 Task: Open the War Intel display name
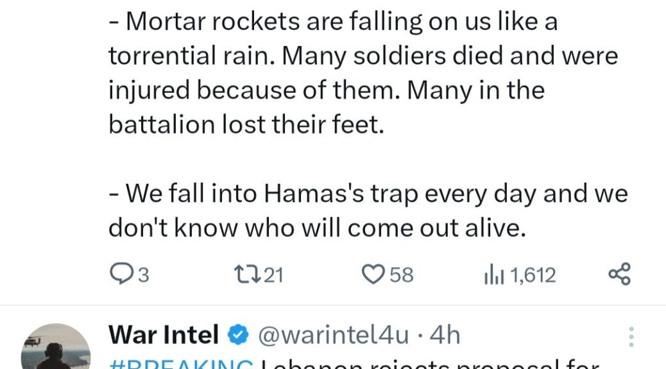(x=164, y=334)
